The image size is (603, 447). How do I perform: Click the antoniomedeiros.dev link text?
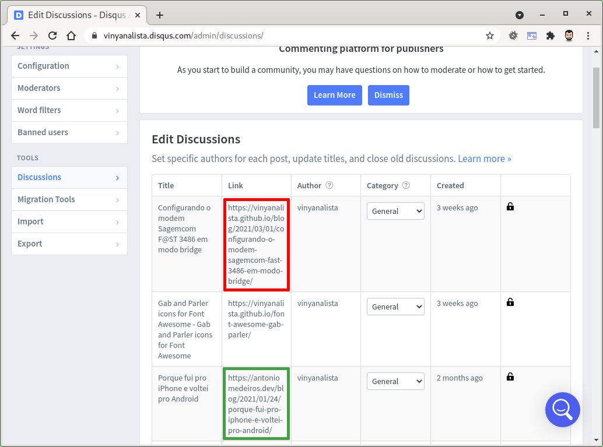pos(256,404)
